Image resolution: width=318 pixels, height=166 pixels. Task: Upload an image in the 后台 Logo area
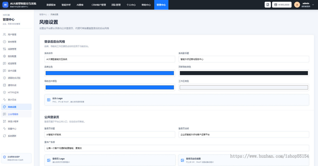pos(176,100)
